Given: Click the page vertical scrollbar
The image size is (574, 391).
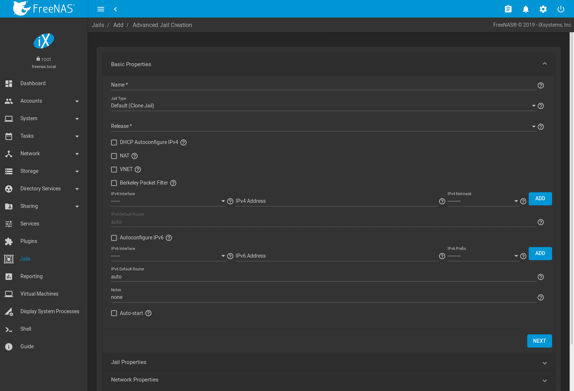Looking at the screenshot, I should (x=572, y=183).
